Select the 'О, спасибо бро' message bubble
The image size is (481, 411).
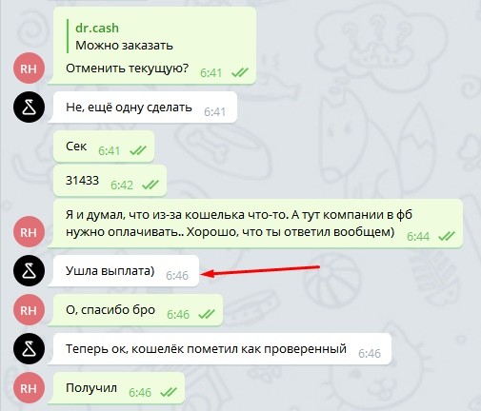(x=138, y=310)
